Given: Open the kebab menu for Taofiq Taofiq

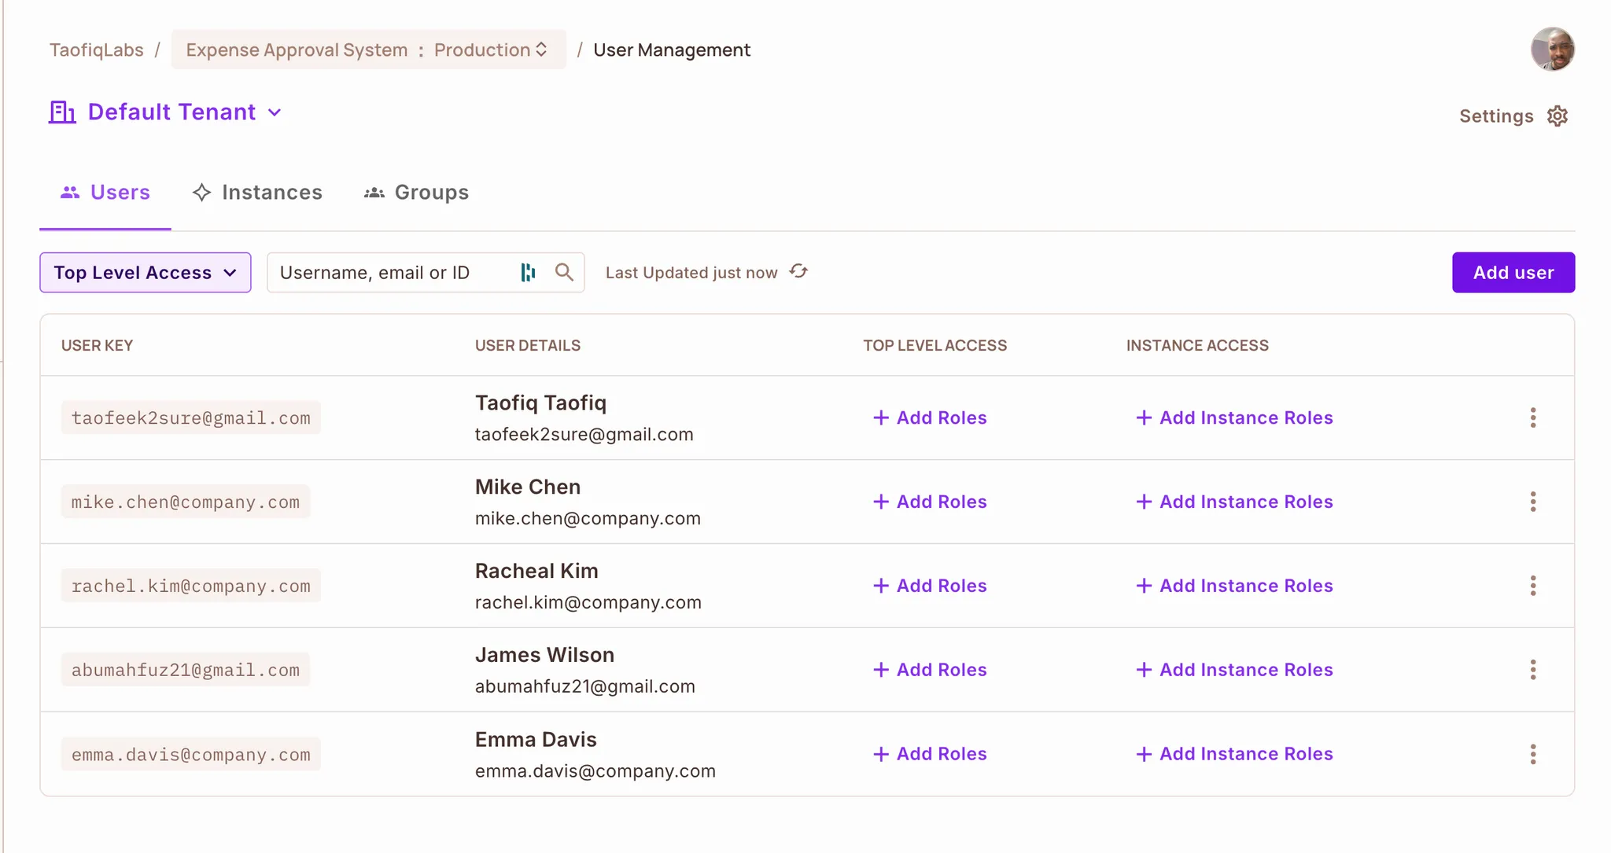Looking at the screenshot, I should click(1532, 417).
